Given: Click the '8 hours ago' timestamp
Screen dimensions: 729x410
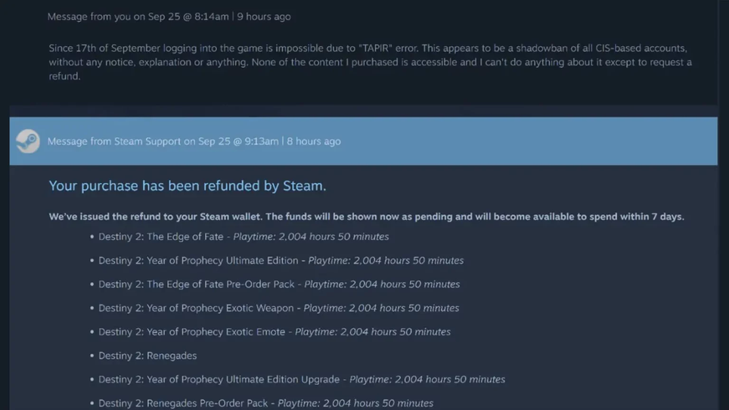Looking at the screenshot, I should coord(314,141).
